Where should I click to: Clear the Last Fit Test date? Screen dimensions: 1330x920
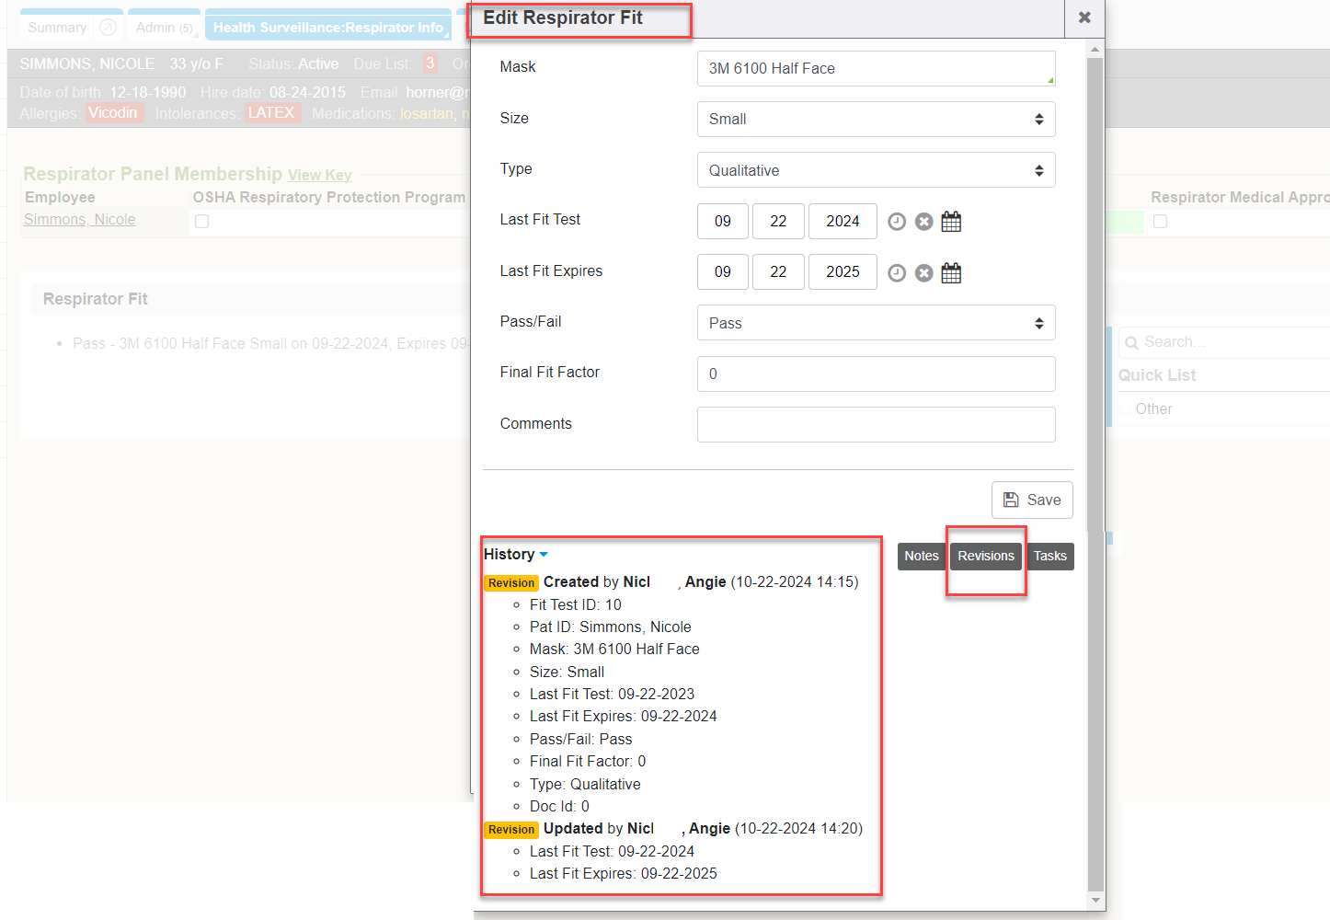(924, 222)
